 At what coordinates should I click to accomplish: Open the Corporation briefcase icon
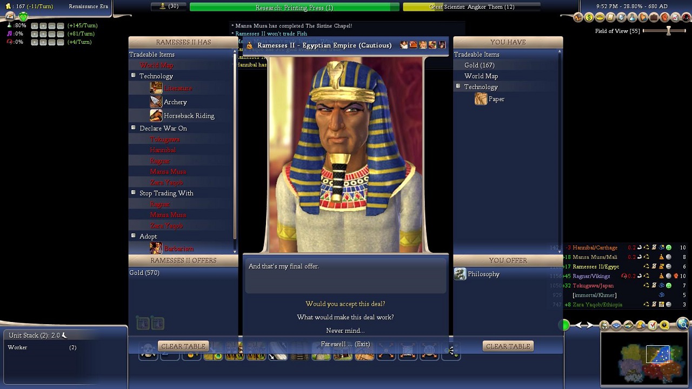(654, 17)
